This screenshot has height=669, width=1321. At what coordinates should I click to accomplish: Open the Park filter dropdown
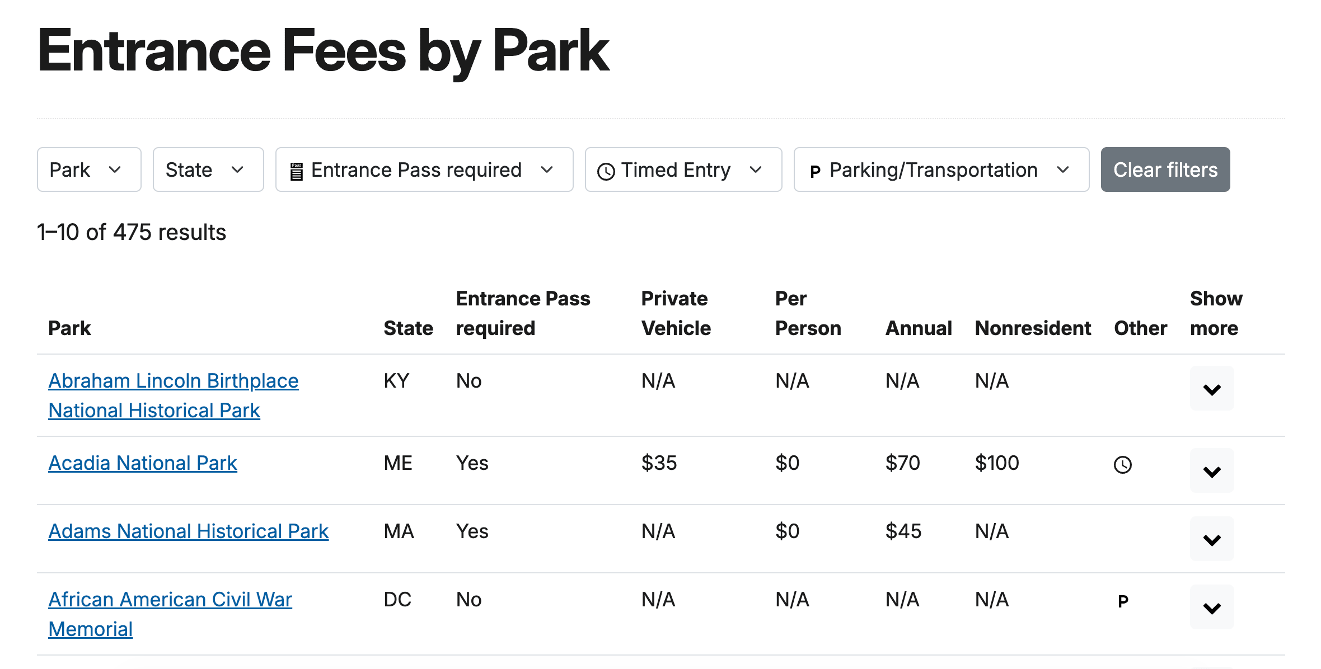[89, 169]
